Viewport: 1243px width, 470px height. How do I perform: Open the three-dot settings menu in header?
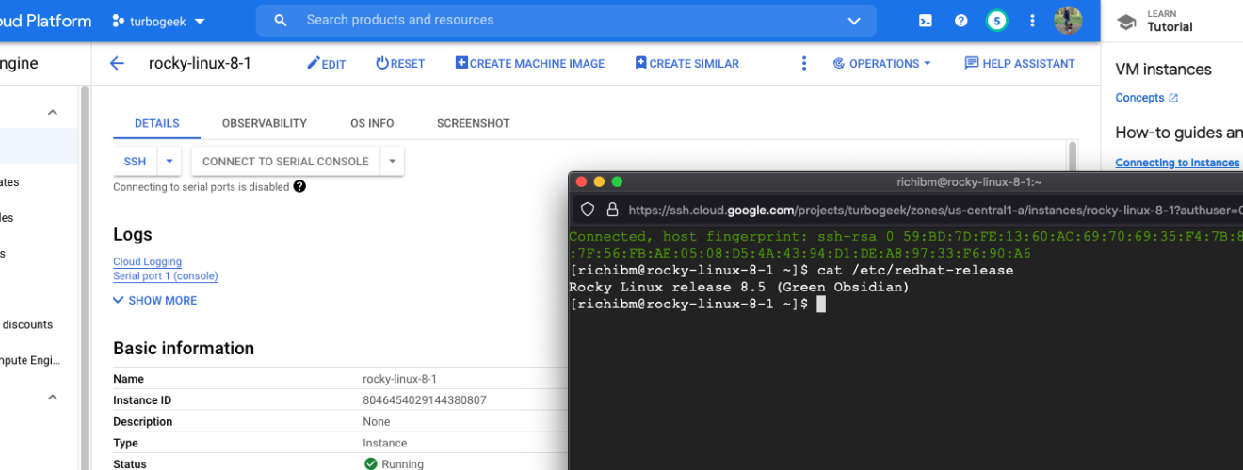coord(1032,21)
